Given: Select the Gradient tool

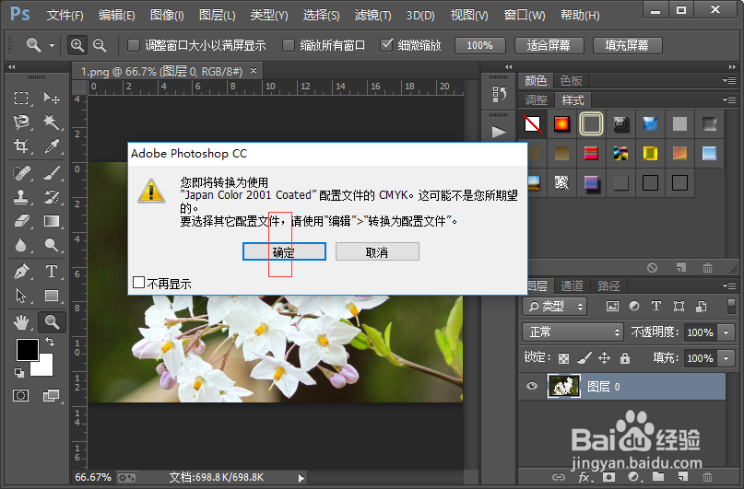Looking at the screenshot, I should pos(52,221).
